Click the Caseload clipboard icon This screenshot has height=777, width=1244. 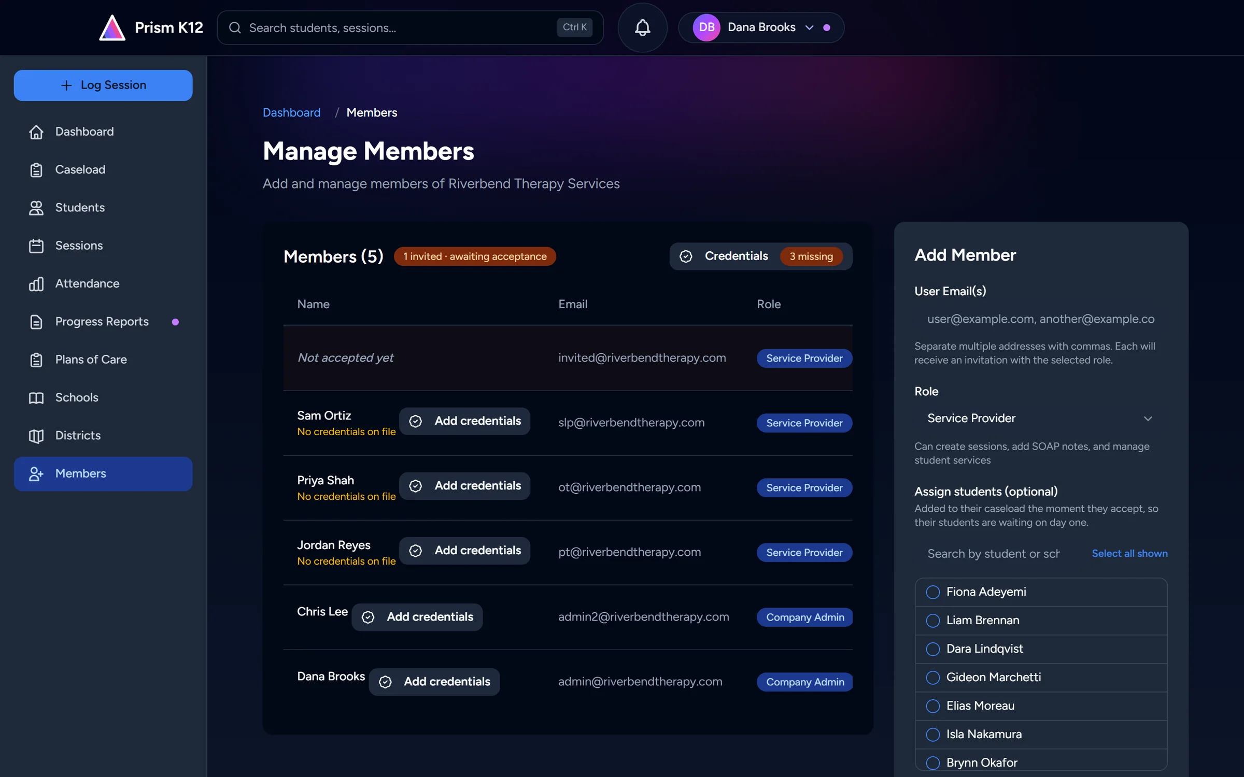pos(36,169)
